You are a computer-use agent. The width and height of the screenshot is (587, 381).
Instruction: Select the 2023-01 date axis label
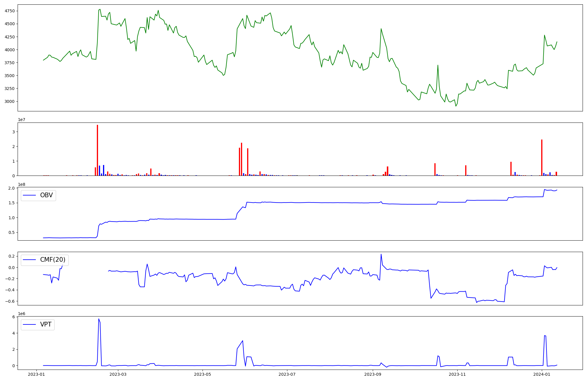(x=36, y=374)
